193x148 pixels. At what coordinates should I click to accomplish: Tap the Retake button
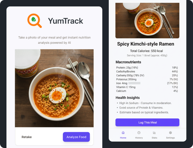pyautogui.click(x=26, y=137)
